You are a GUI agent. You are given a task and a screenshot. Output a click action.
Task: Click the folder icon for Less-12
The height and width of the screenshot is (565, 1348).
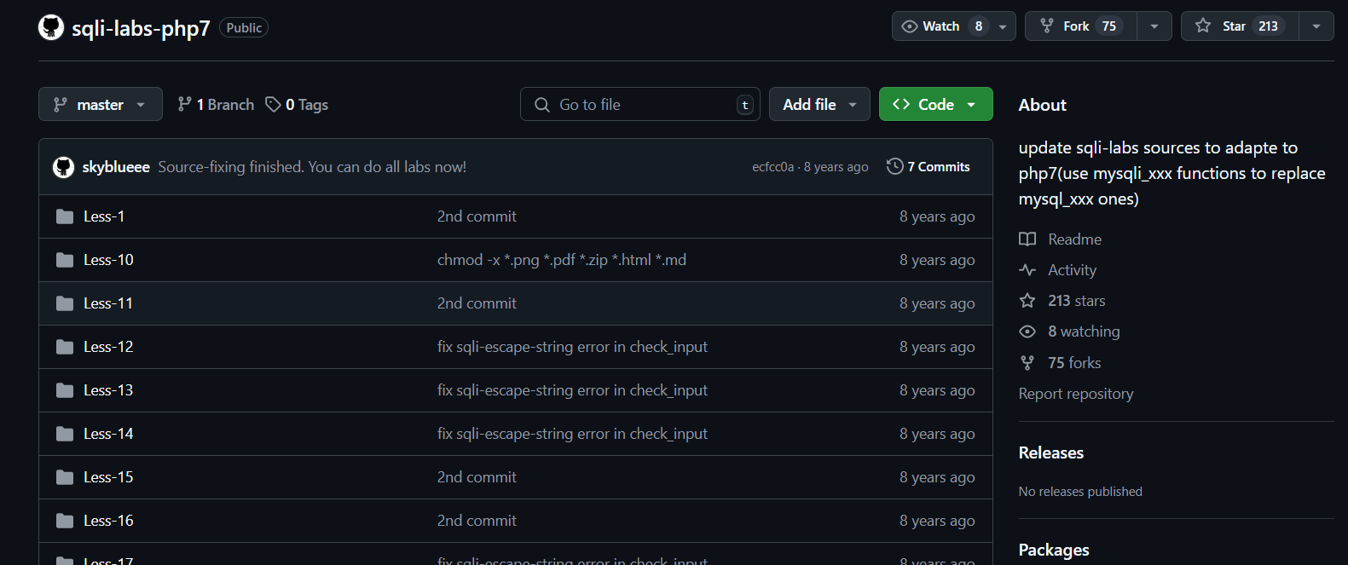(65, 347)
